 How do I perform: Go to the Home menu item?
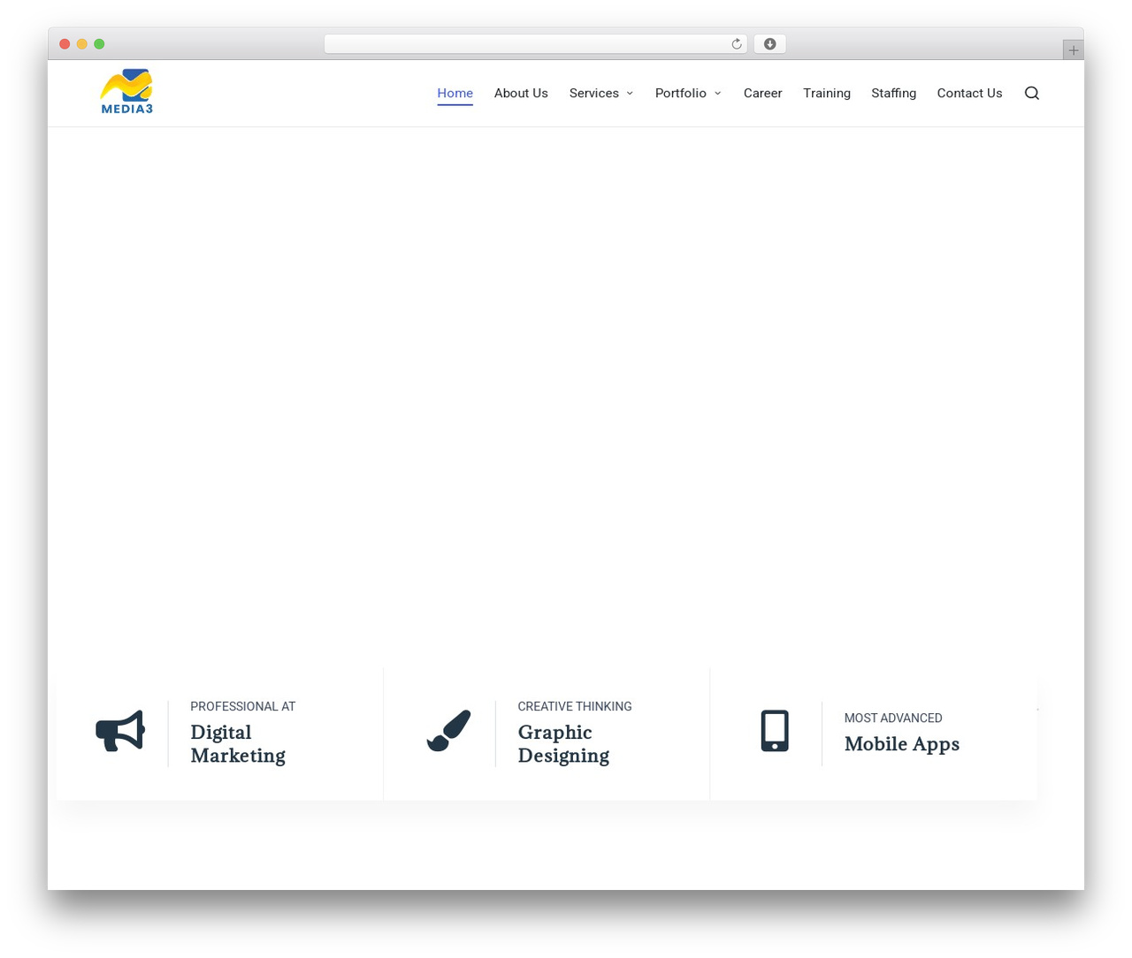coord(455,93)
